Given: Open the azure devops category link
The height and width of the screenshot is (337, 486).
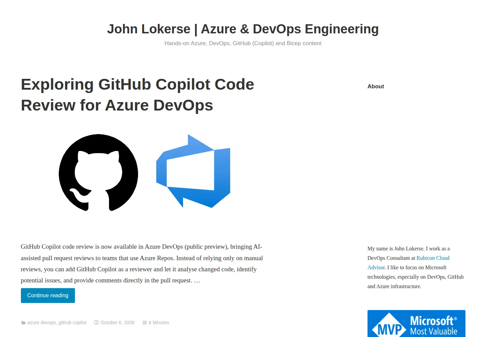Looking at the screenshot, I should click(42, 323).
